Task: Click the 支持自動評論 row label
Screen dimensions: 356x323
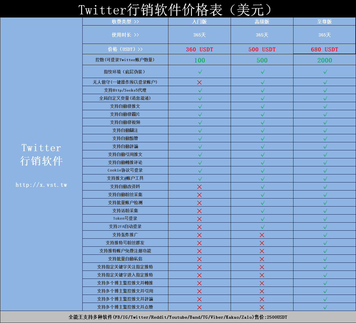Action: click(125, 146)
